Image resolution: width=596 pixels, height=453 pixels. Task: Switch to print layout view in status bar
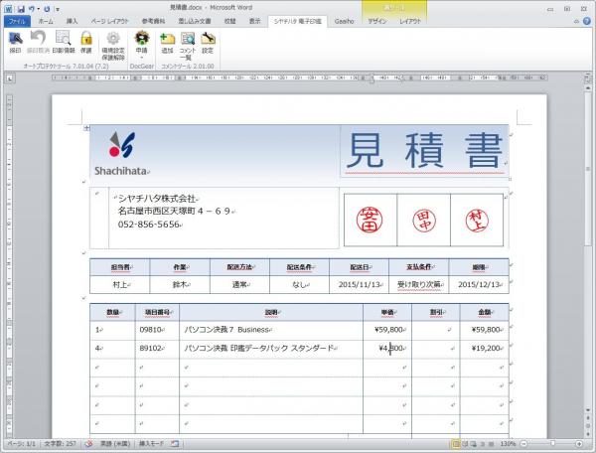(455, 444)
